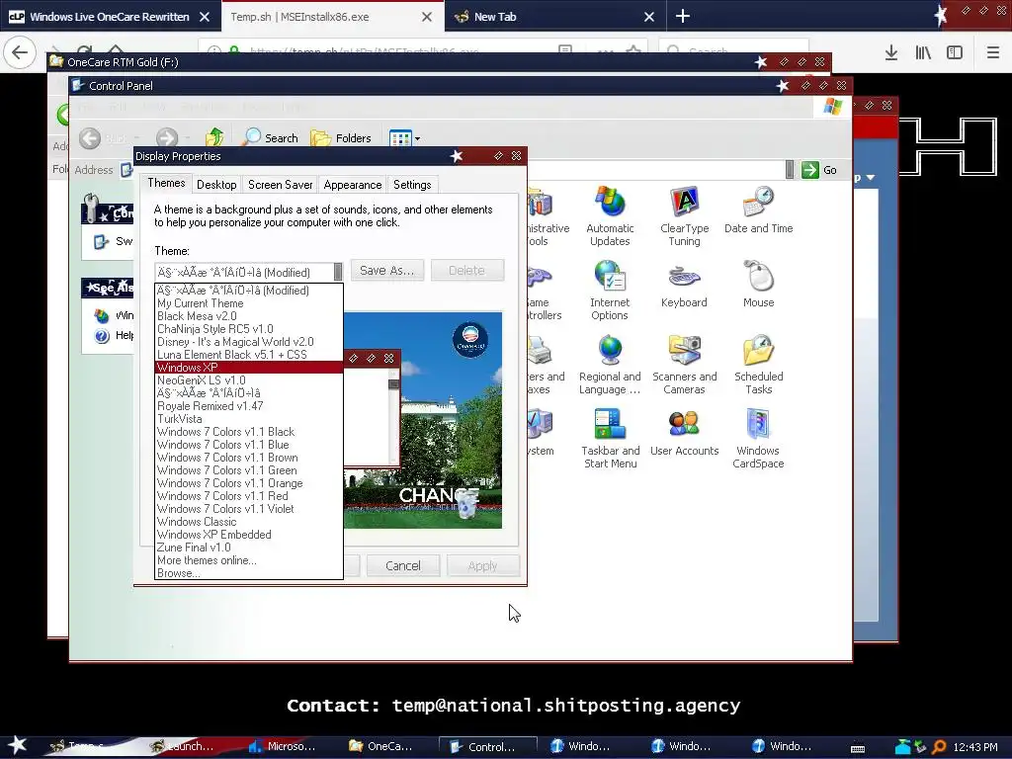
Task: Open Keyboard settings icon
Action: coord(684,285)
